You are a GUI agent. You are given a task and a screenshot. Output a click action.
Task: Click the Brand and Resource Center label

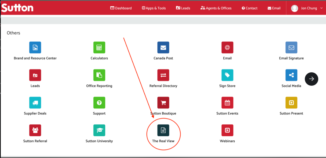tap(35, 58)
